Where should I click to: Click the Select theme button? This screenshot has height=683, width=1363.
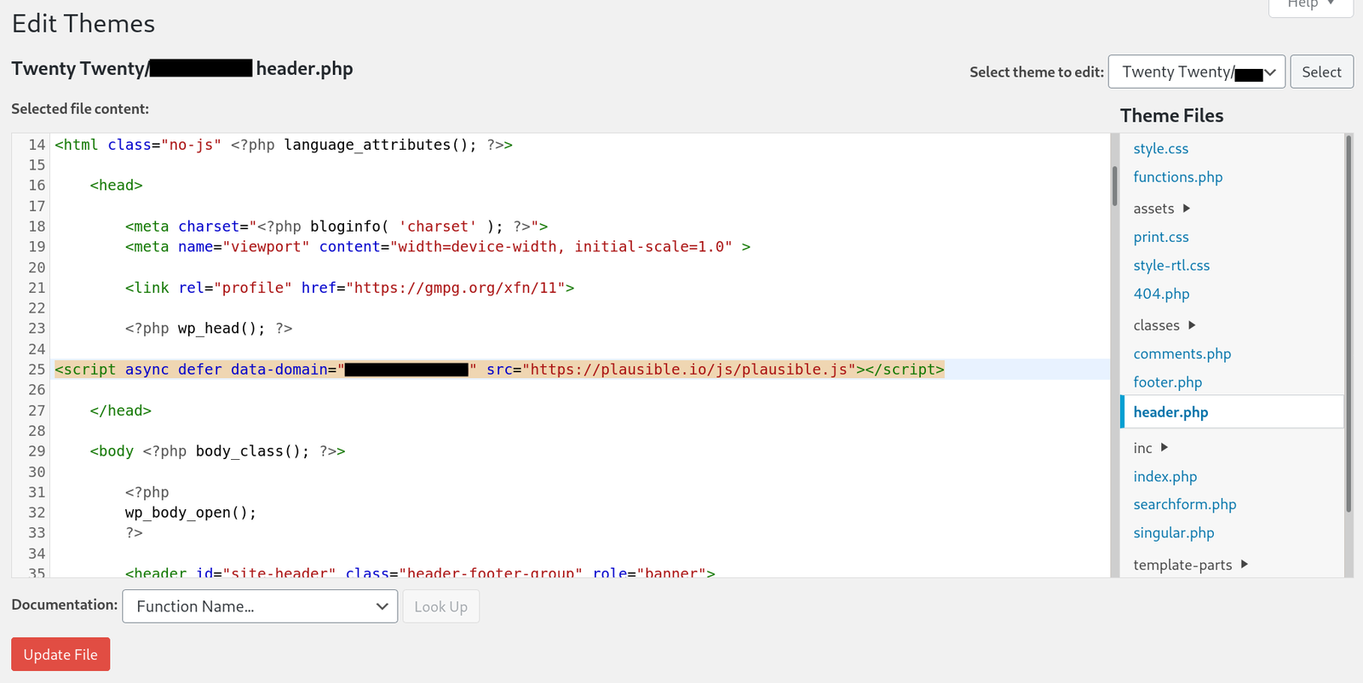[x=1321, y=72]
